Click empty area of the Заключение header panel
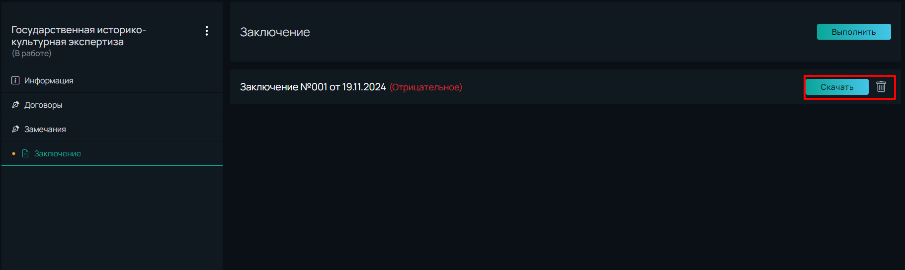The height and width of the screenshot is (270, 905). tap(562, 32)
